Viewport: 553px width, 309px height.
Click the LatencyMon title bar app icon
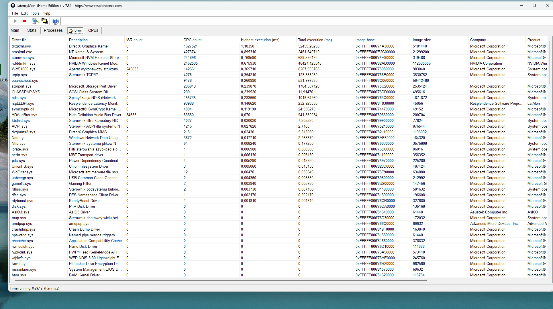(13, 5)
